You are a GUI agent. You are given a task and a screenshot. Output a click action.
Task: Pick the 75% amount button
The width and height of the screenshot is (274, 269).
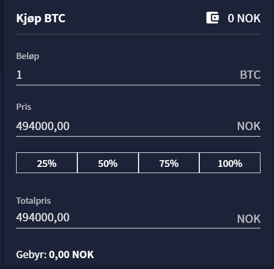coord(169,163)
